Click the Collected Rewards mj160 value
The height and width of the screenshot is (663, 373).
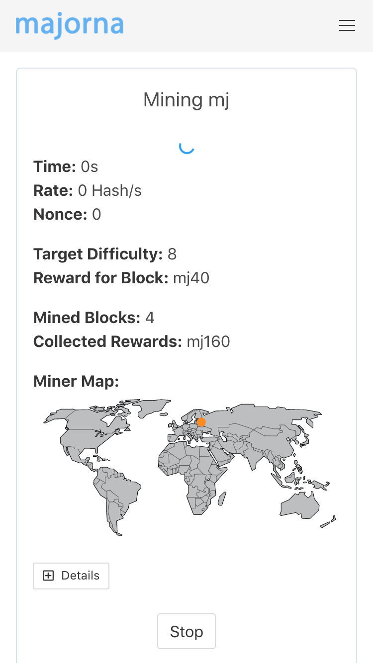click(x=208, y=341)
